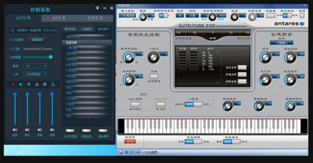Click the share icon beside current effect name
The height and width of the screenshot is (163, 313).
point(12,30)
